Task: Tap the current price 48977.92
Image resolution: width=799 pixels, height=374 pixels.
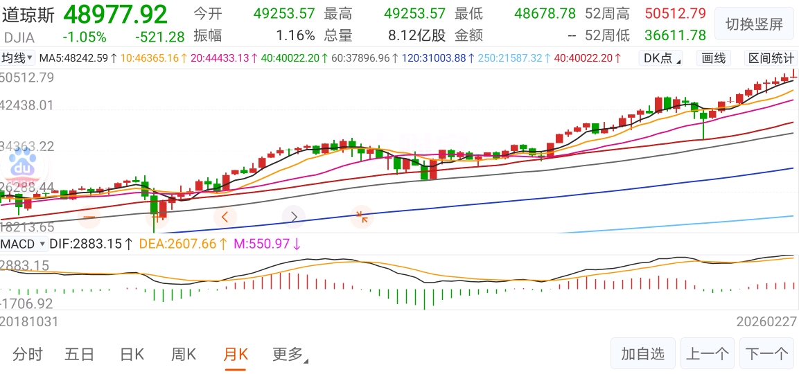Action: coord(115,15)
